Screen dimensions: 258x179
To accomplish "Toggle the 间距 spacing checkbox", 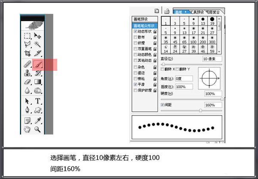I will click(163, 105).
